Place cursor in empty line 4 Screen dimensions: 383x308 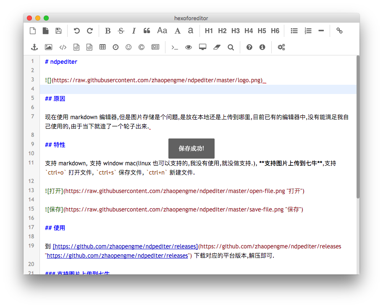pyautogui.click(x=197, y=89)
